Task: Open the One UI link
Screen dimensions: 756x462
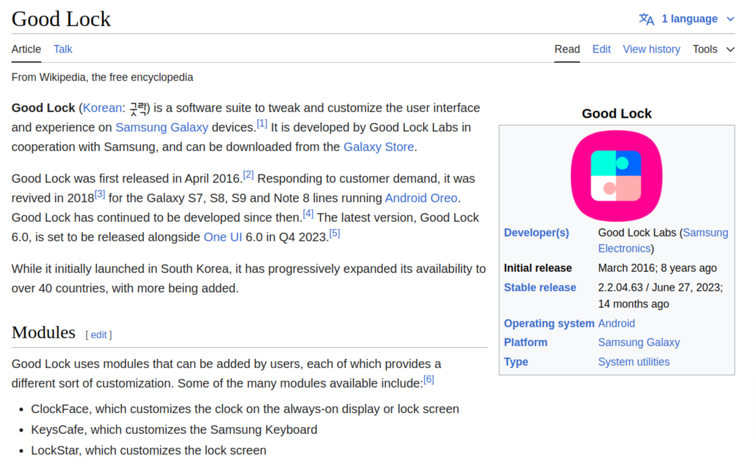Action: [223, 237]
